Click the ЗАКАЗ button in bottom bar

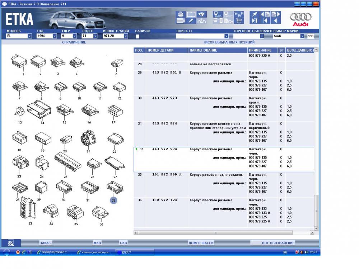(x=45, y=243)
